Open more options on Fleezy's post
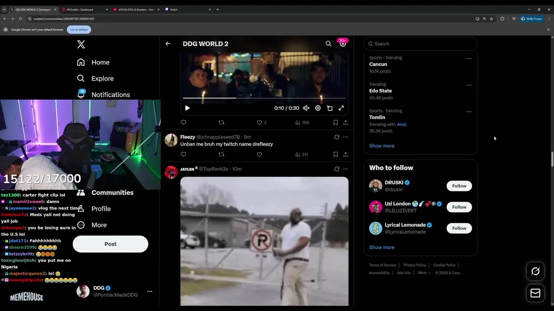The width and height of the screenshot is (554, 311). [x=345, y=137]
